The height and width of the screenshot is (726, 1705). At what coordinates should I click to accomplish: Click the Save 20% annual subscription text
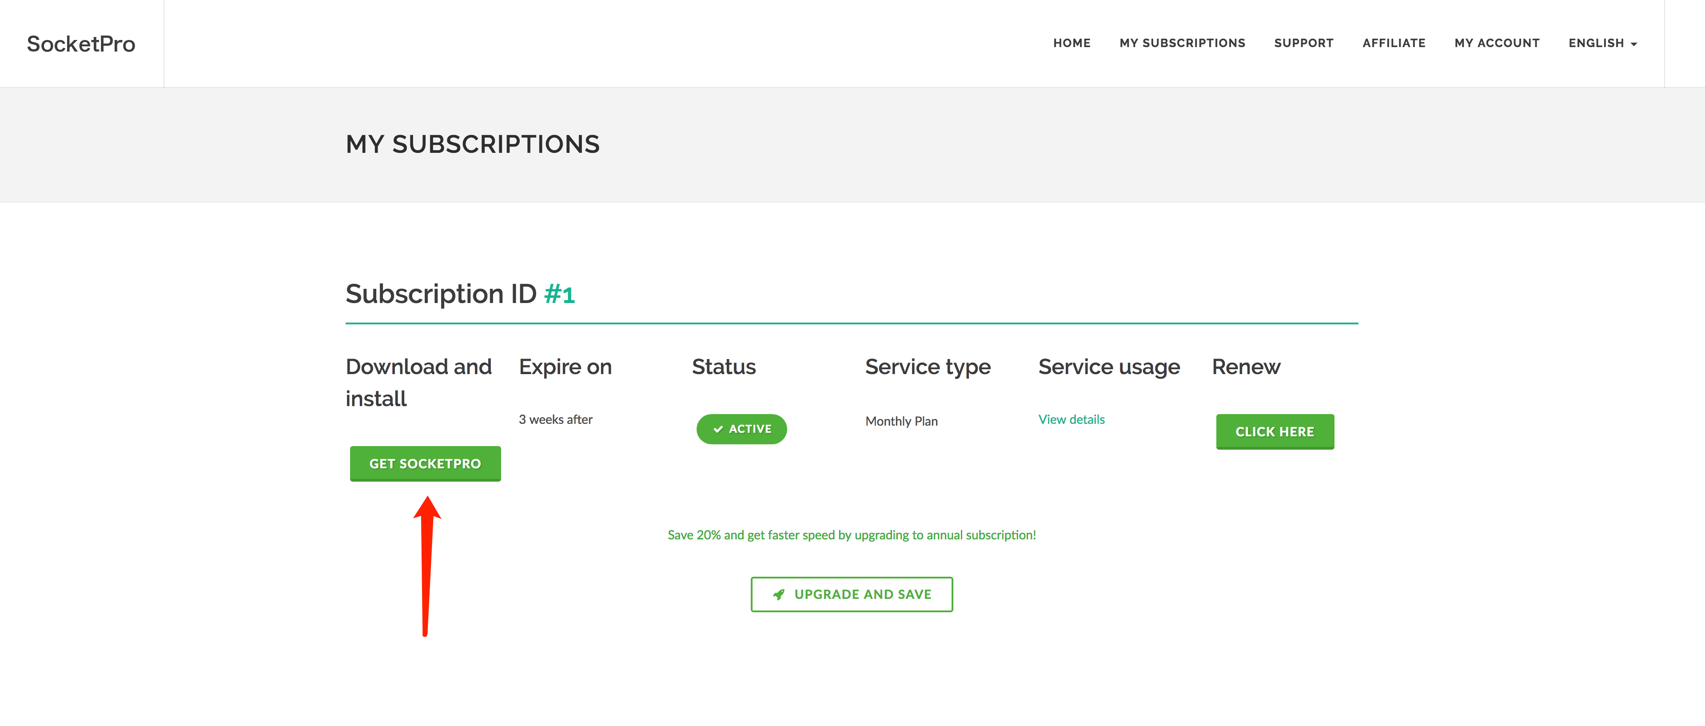[851, 535]
